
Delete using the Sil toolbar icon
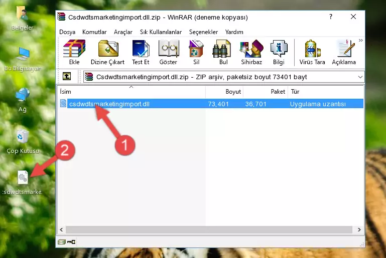(196, 52)
